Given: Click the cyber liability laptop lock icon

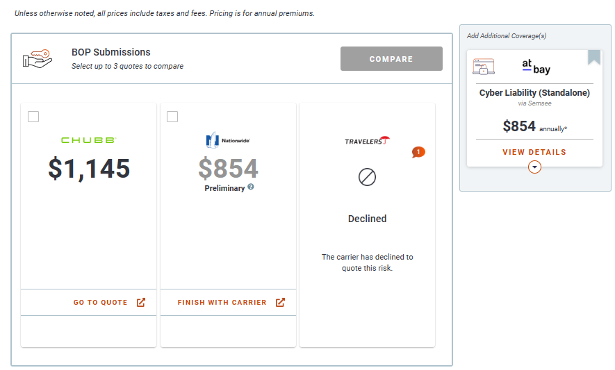Looking at the screenshot, I should click(x=484, y=67).
